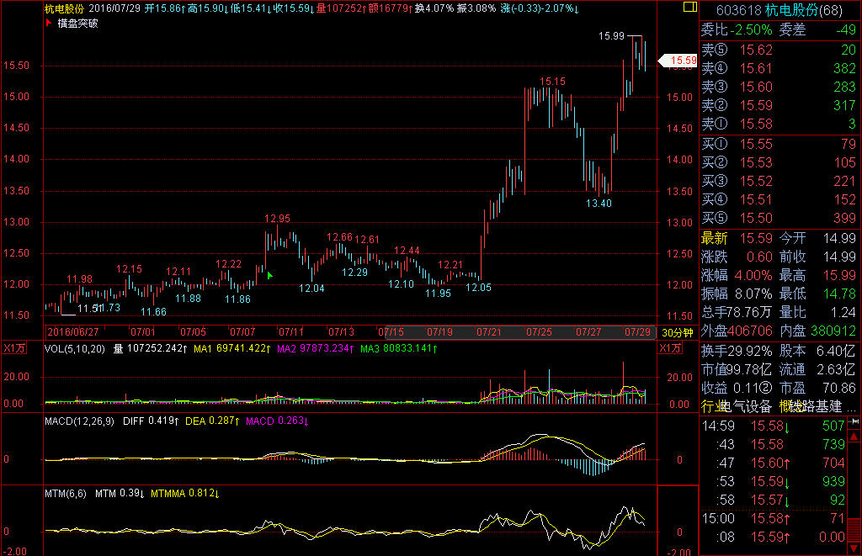862x556 pixels.
Task: Click the 15.99 high price label on chart
Action: click(611, 36)
